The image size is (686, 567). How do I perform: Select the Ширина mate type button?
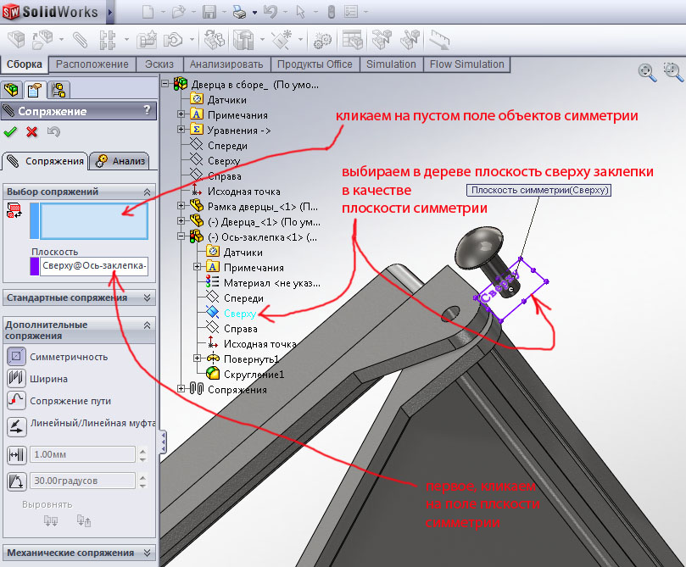15,379
